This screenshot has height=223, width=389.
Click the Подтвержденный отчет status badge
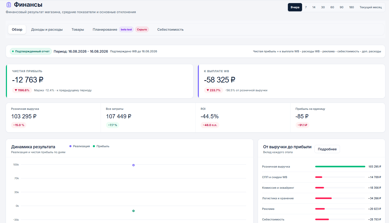pyautogui.click(x=31, y=51)
